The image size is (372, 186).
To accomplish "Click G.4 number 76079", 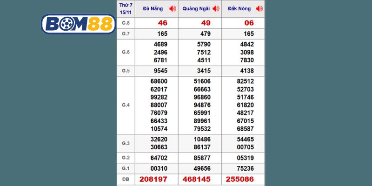I will tap(159, 113).
